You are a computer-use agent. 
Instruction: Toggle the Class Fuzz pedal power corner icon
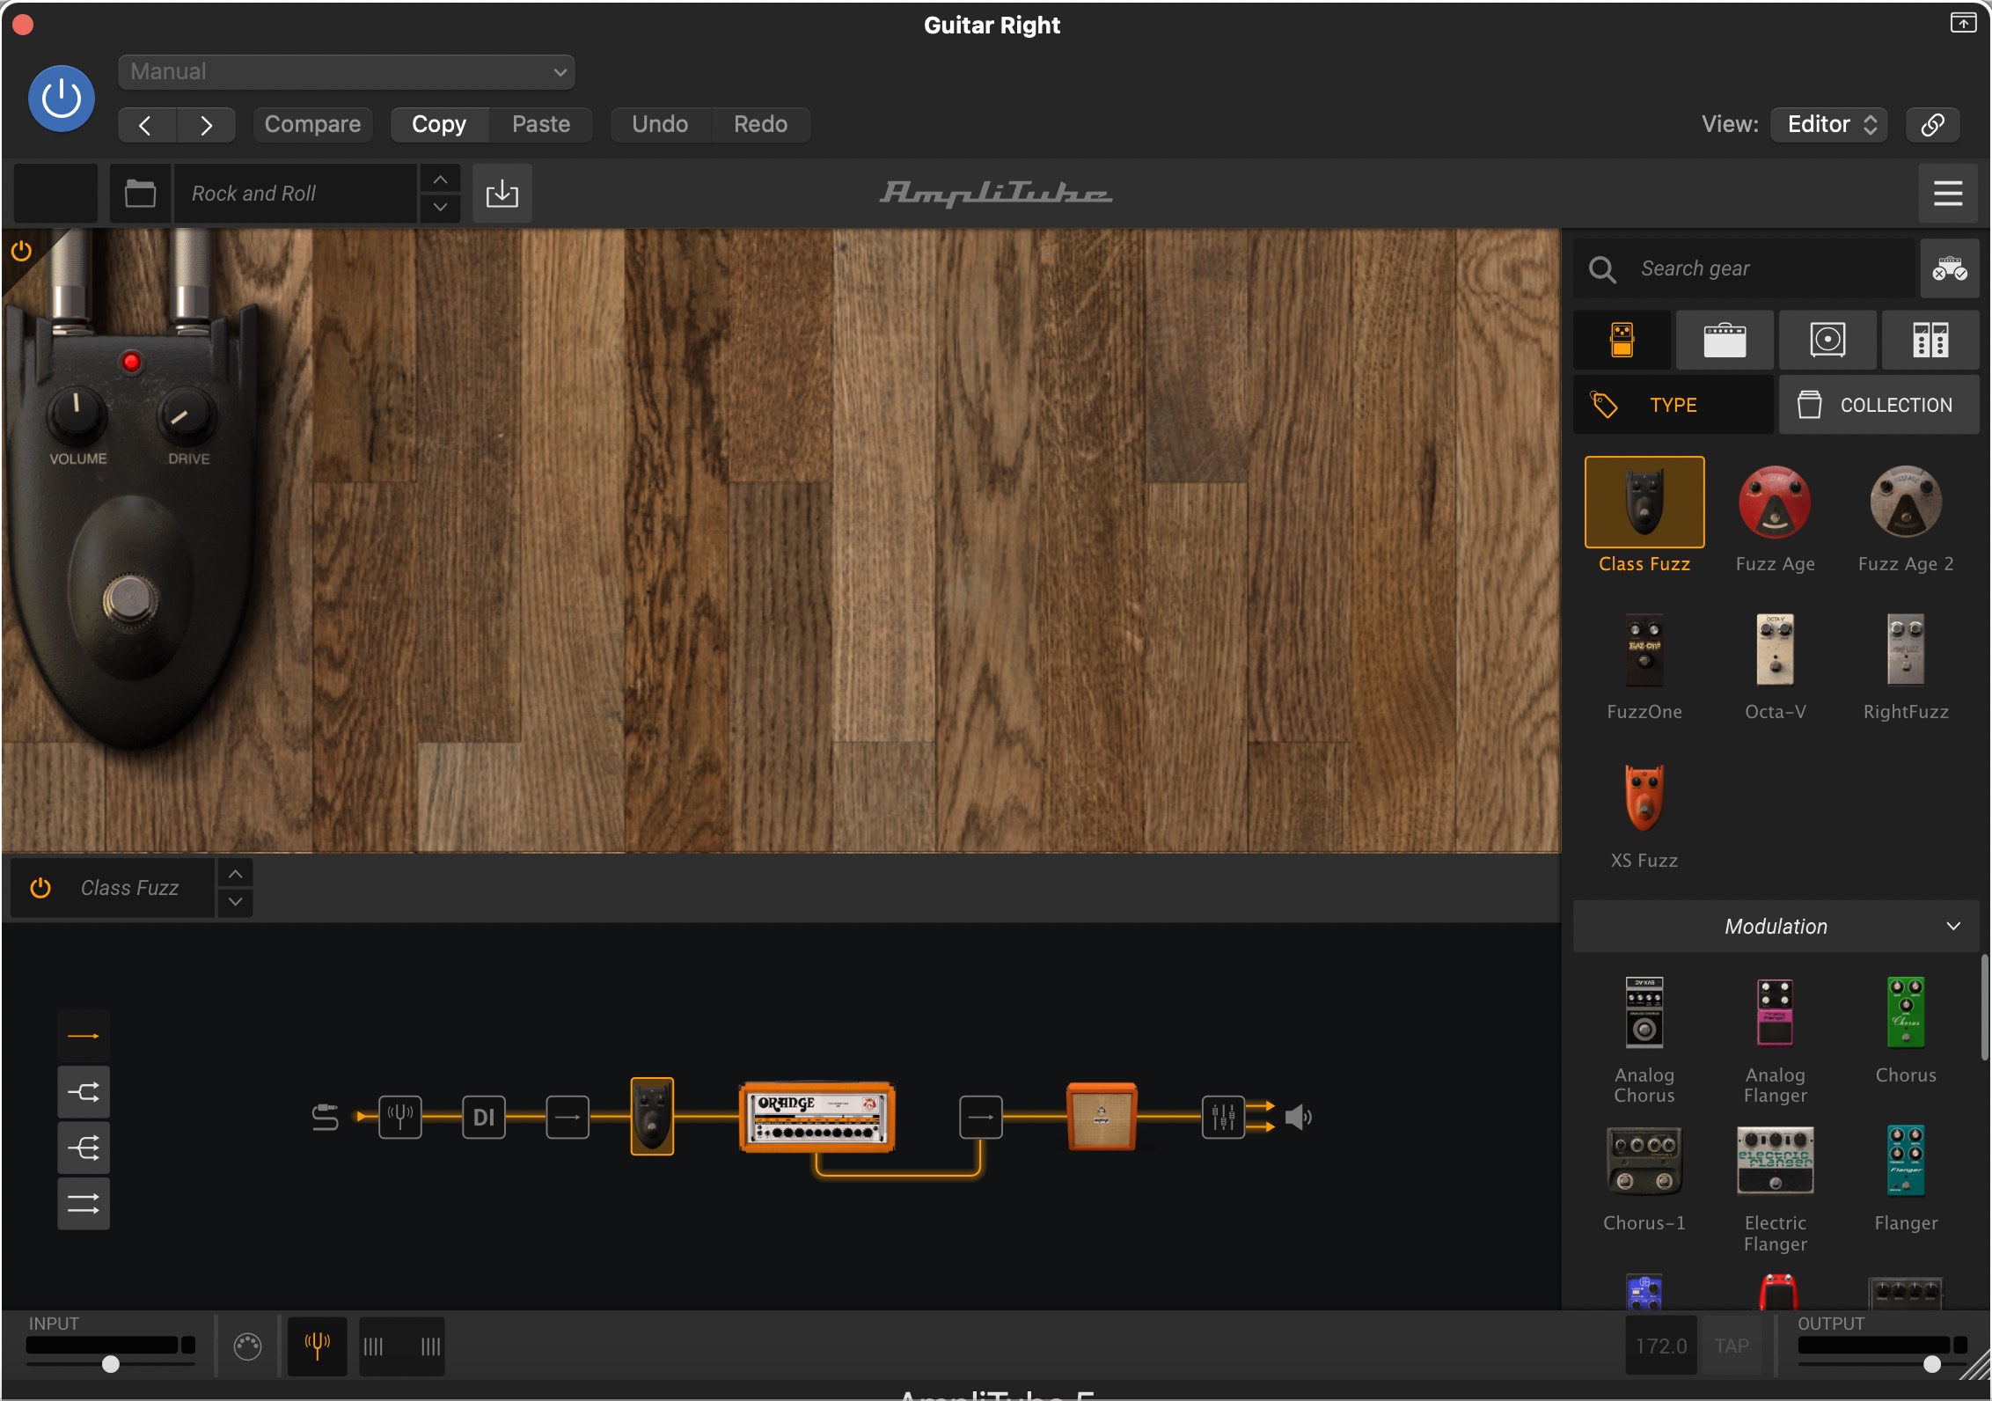[x=21, y=252]
